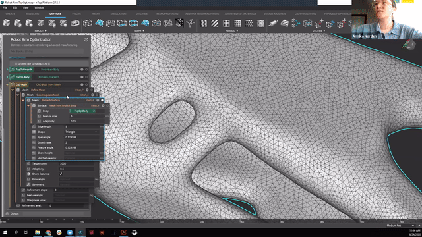Click info icon on Remesh Surface row
Viewport: 422px width, 237px height.
coord(98,100)
